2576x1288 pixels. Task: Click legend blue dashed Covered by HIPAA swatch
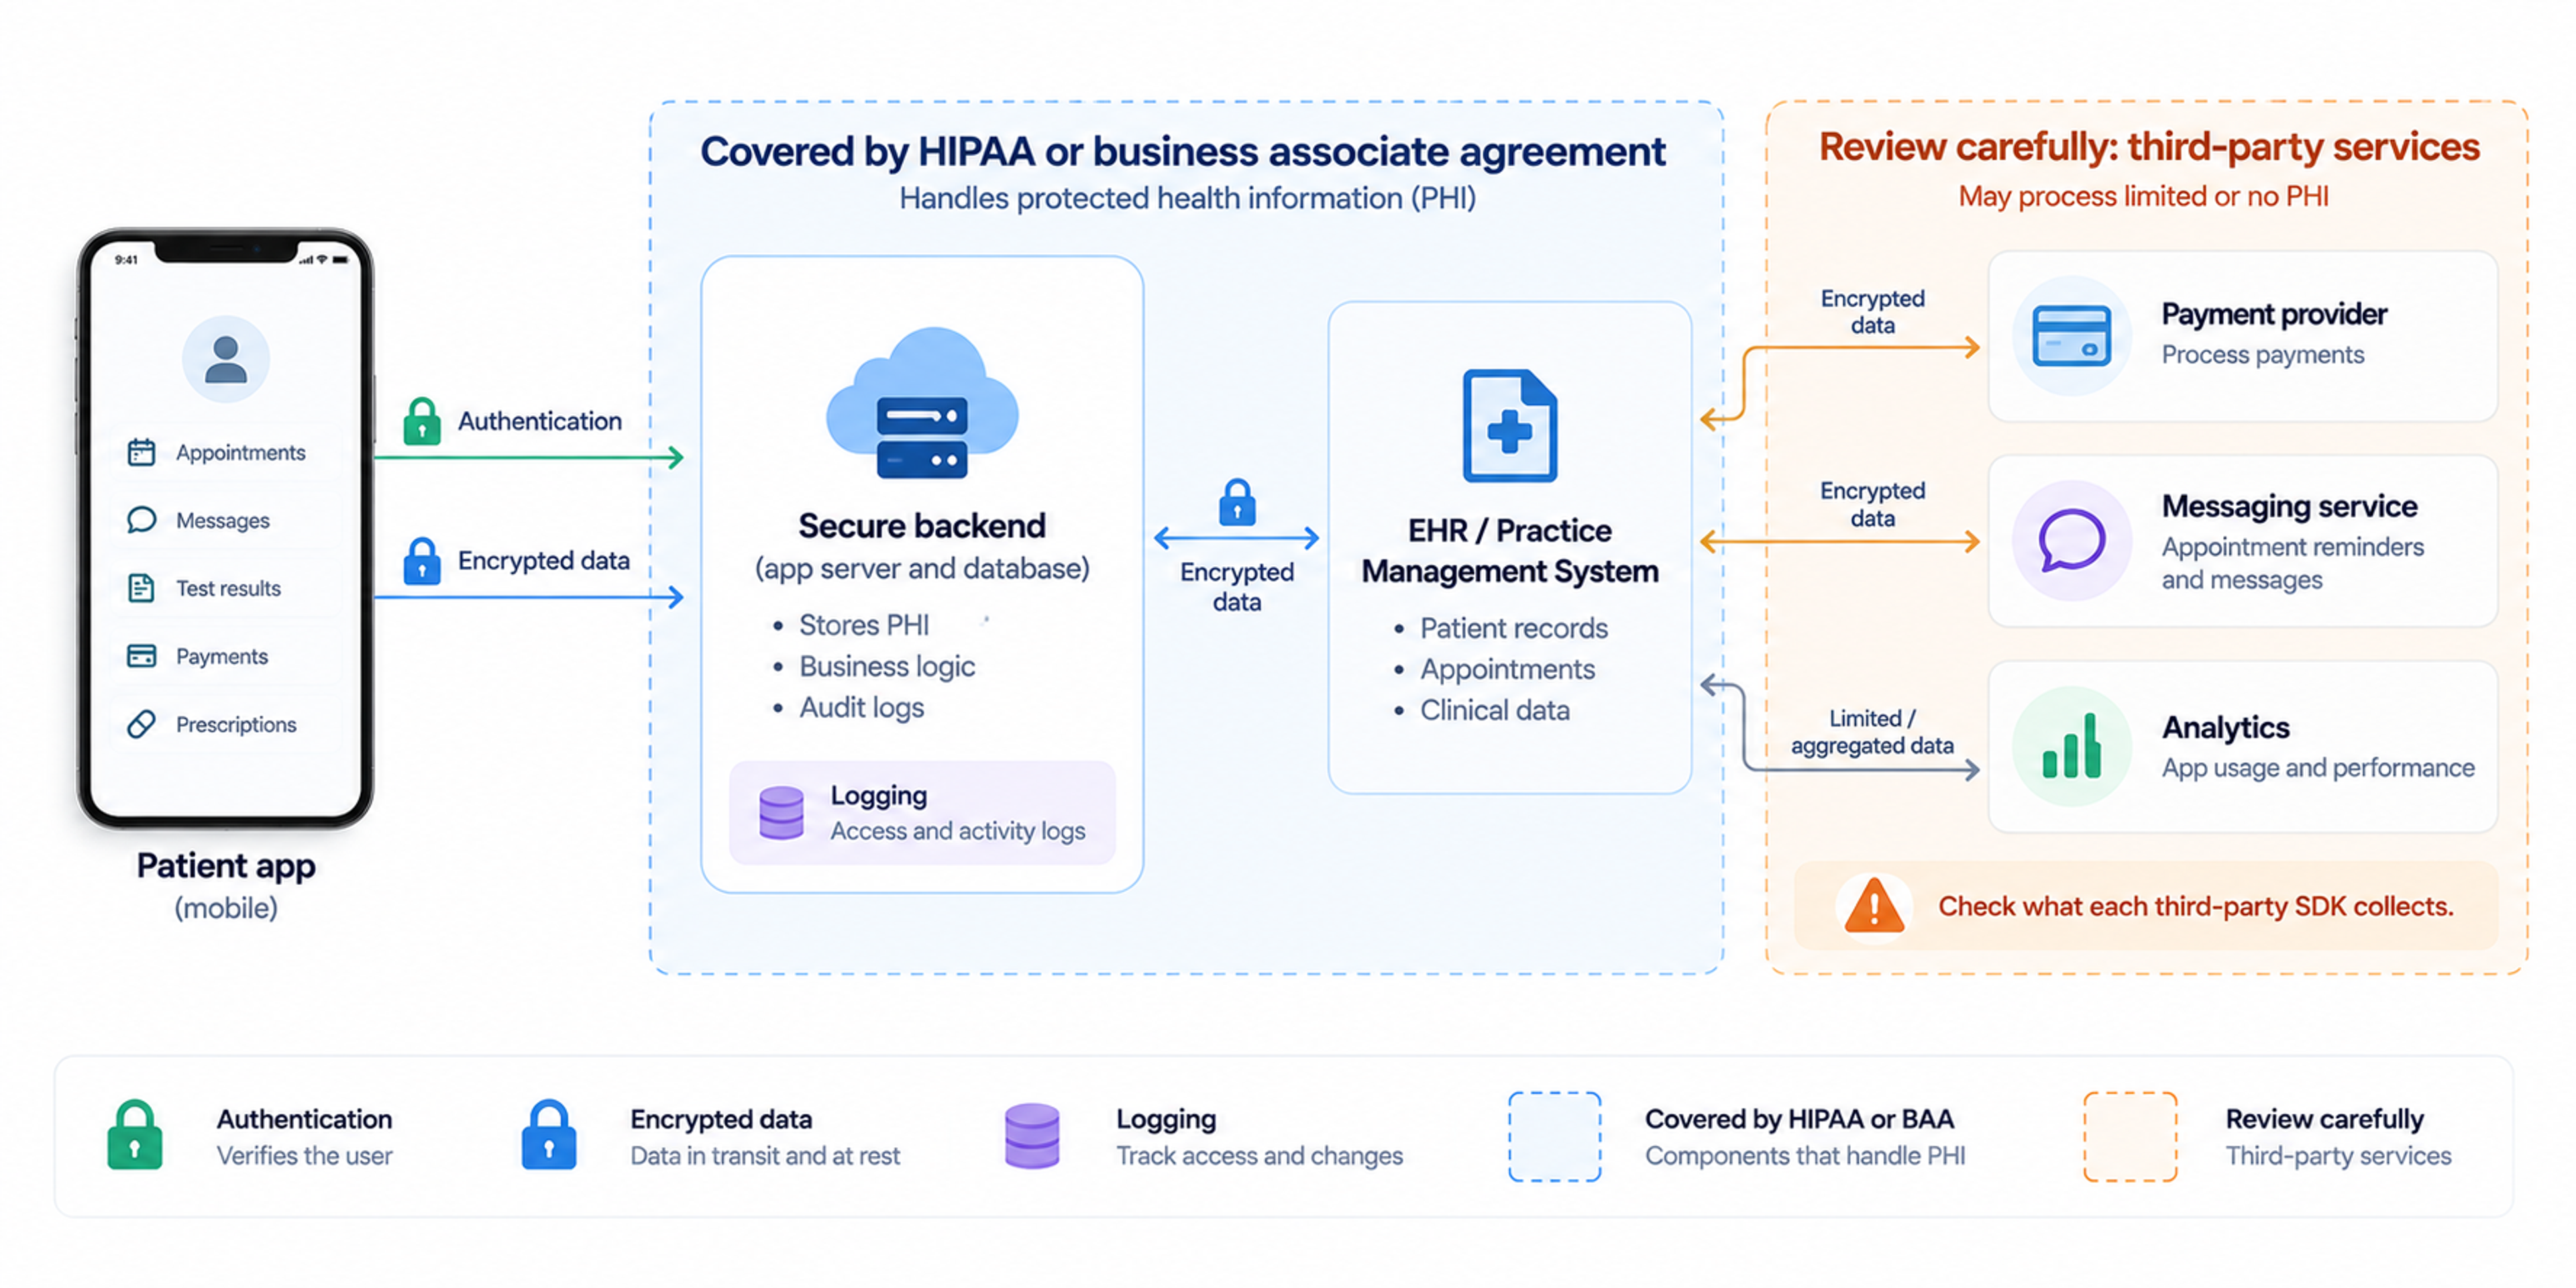pyautogui.click(x=1555, y=1137)
